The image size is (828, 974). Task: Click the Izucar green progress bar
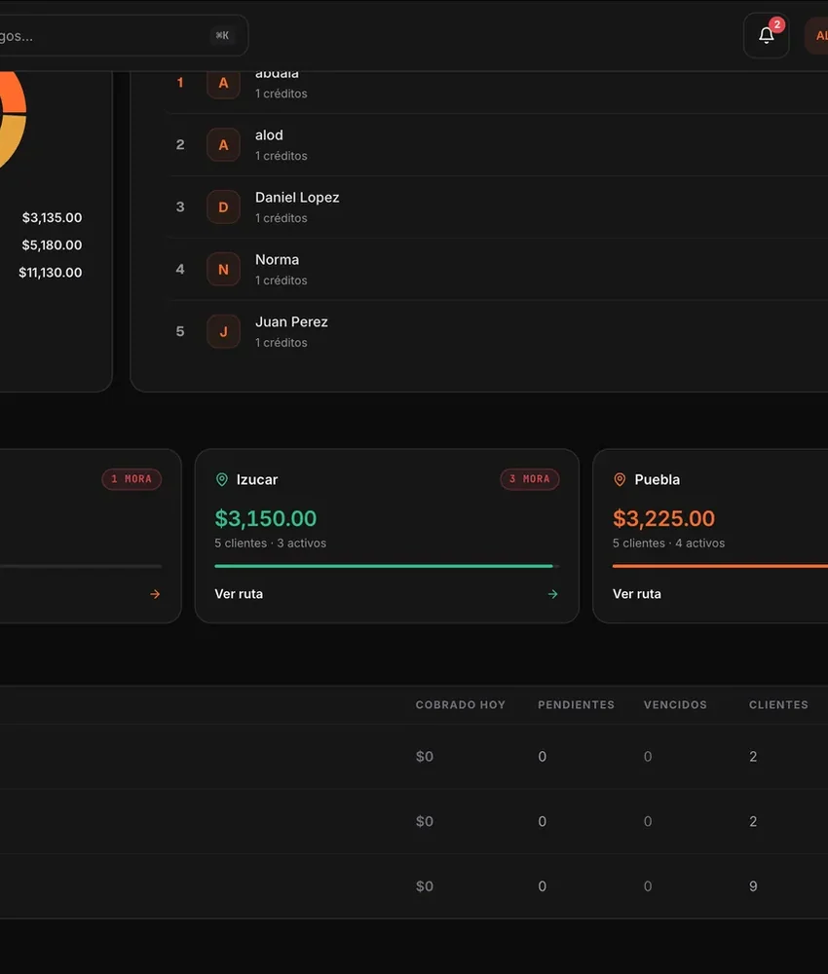tap(387, 566)
